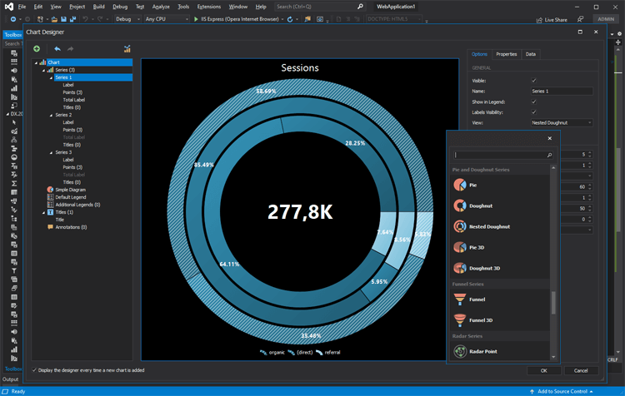Viewport: 625px width, 396px height.
Task: Toggle the Visible checkbox
Action: [x=534, y=81]
